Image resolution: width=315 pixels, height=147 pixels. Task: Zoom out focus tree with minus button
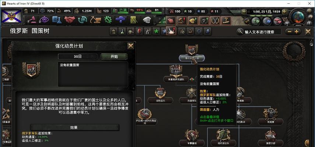click(289, 32)
